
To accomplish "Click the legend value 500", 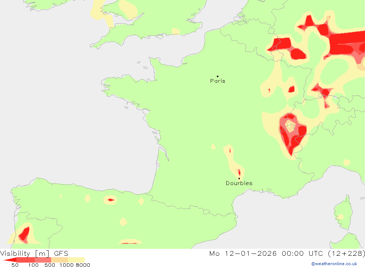I will tap(50, 265).
